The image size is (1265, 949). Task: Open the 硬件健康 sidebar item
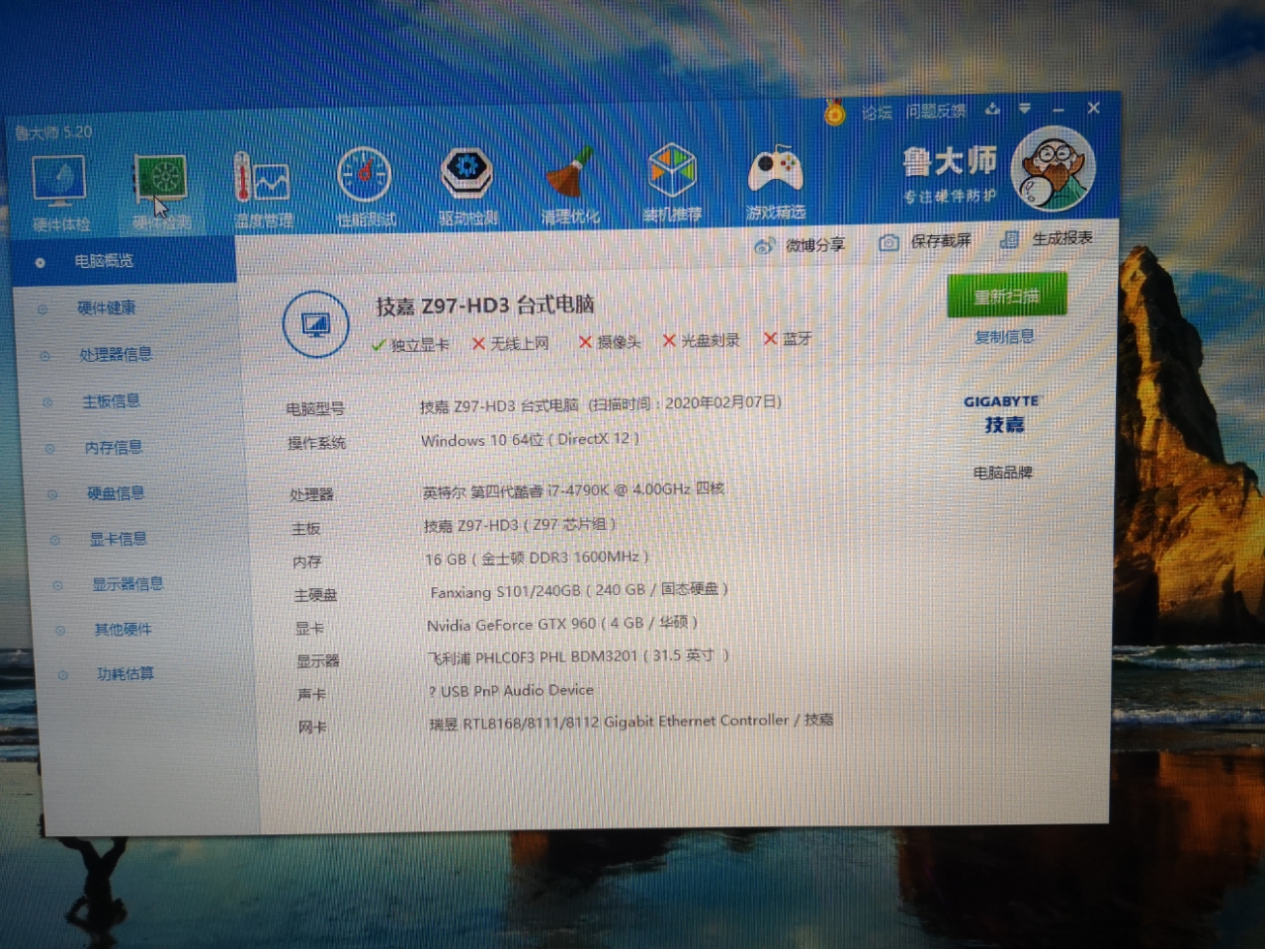pyautogui.click(x=107, y=308)
